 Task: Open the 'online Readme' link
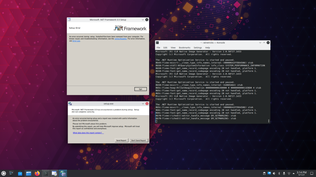point(120,39)
